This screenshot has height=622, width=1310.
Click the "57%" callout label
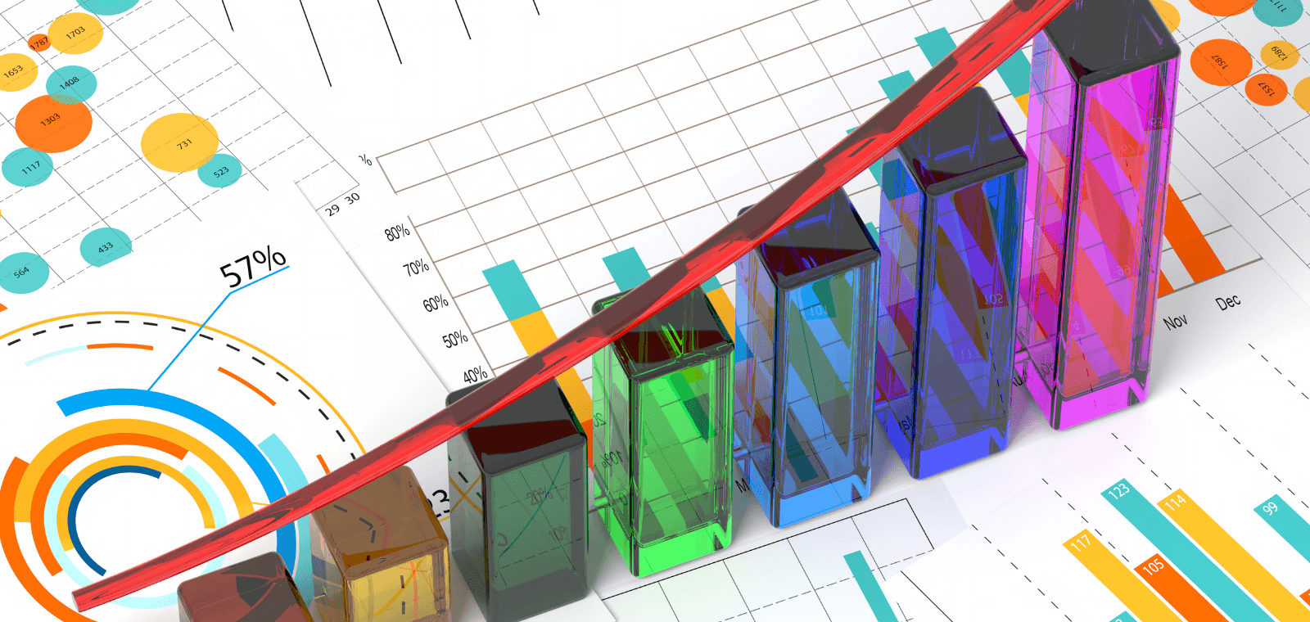click(x=253, y=267)
